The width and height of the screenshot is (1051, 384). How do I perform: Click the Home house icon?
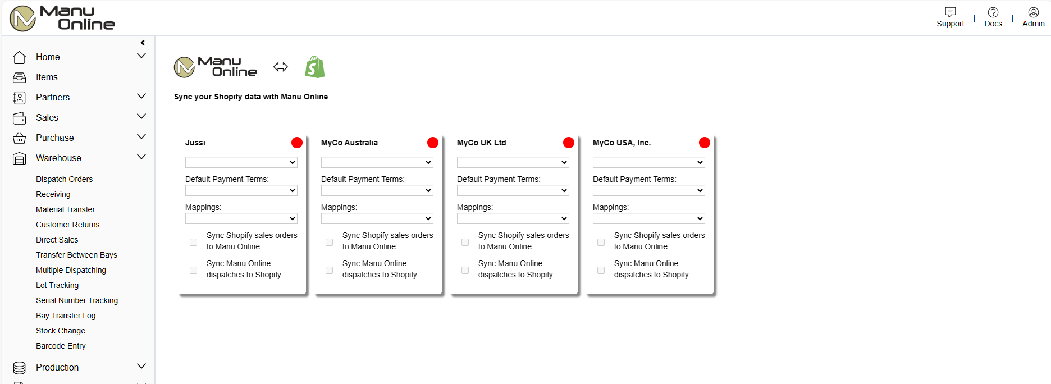pyautogui.click(x=20, y=57)
